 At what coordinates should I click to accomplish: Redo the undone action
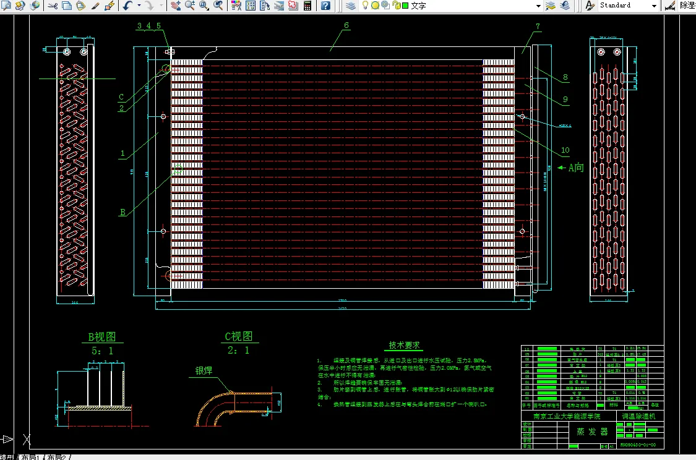[150, 6]
